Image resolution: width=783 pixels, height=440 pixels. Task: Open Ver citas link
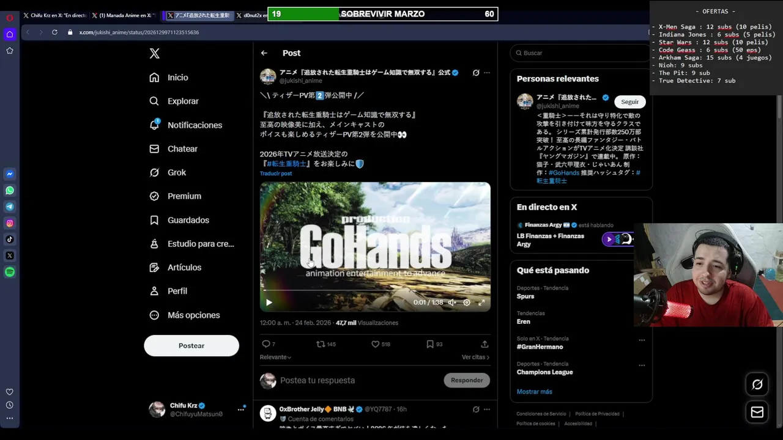coord(475,358)
